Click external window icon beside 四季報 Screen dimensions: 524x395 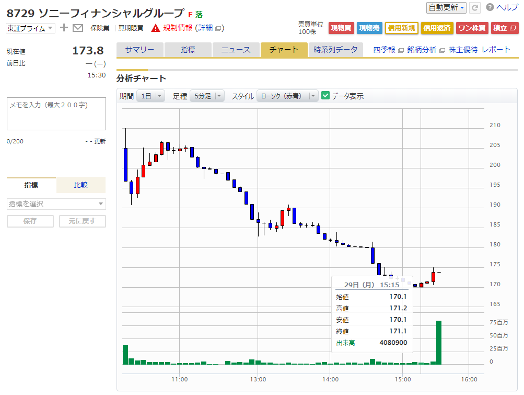(x=401, y=50)
